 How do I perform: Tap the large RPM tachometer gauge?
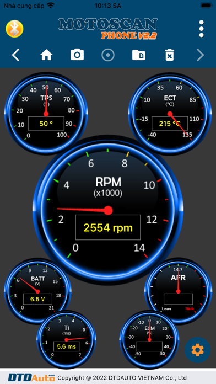pyautogui.click(x=108, y=211)
